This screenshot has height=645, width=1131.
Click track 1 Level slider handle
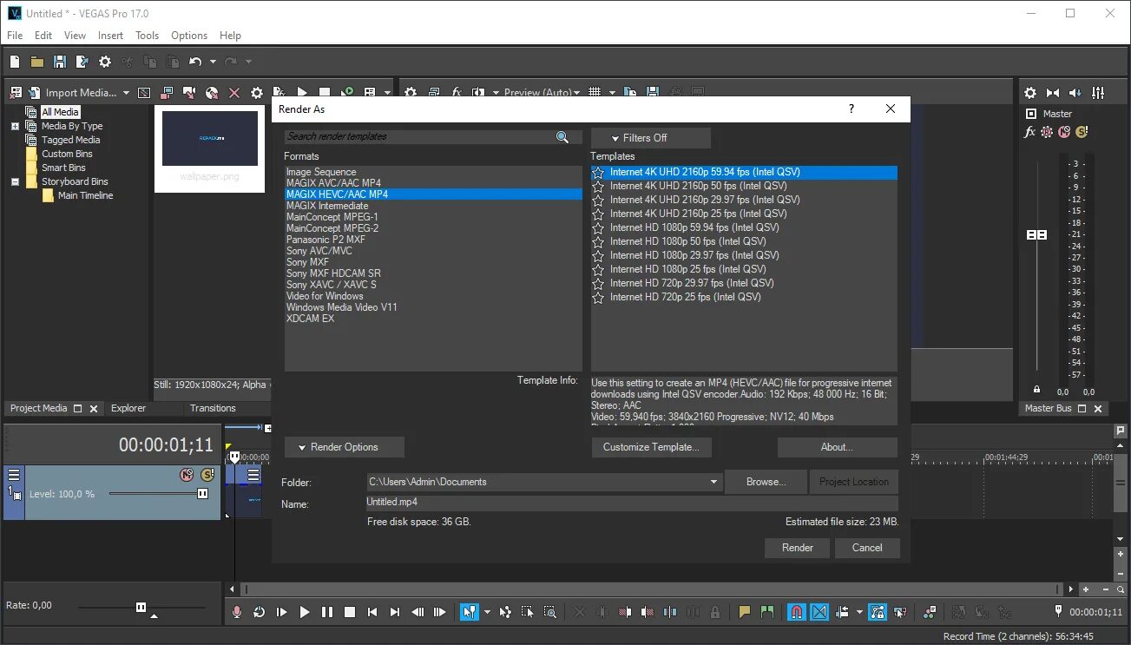[x=202, y=493]
